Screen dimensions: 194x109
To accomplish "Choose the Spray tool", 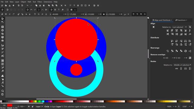I will click(2, 79).
